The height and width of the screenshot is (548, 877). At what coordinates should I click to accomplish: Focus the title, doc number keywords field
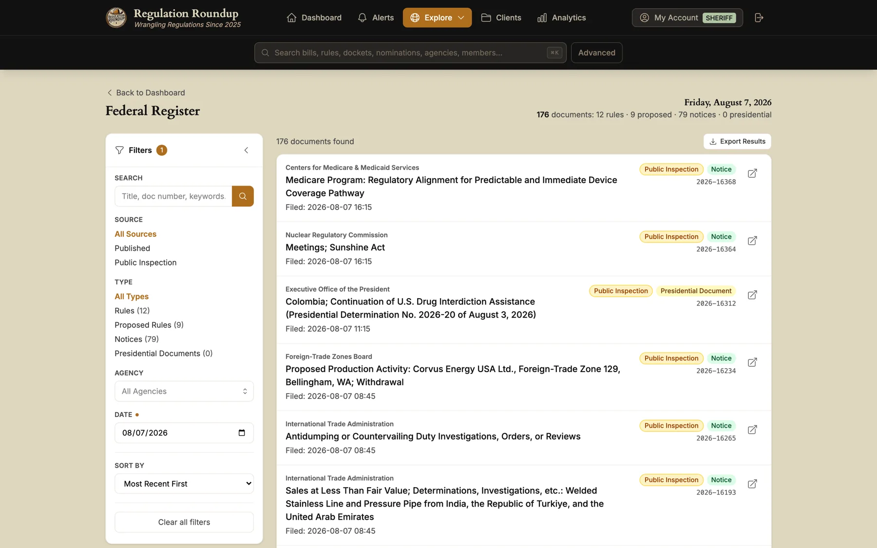[173, 196]
